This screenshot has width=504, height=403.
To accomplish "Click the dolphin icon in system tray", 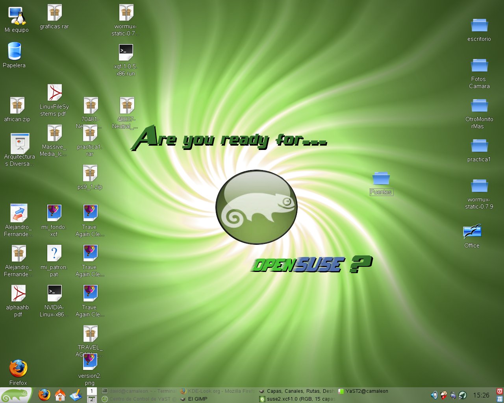I will click(x=463, y=395).
